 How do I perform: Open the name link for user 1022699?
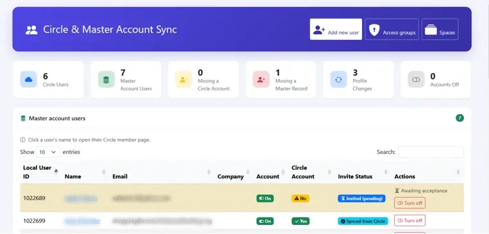(x=82, y=221)
